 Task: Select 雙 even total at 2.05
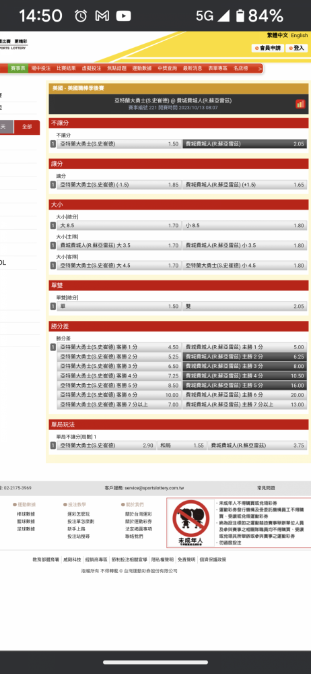click(x=245, y=306)
